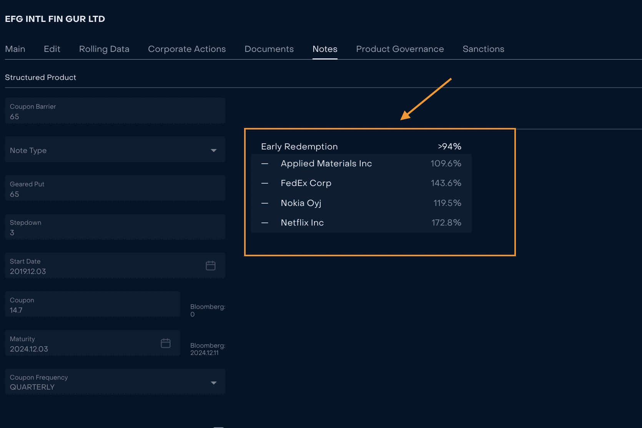This screenshot has height=428, width=642.
Task: Click the Maturity field 2024.12.03
Action: [92, 343]
